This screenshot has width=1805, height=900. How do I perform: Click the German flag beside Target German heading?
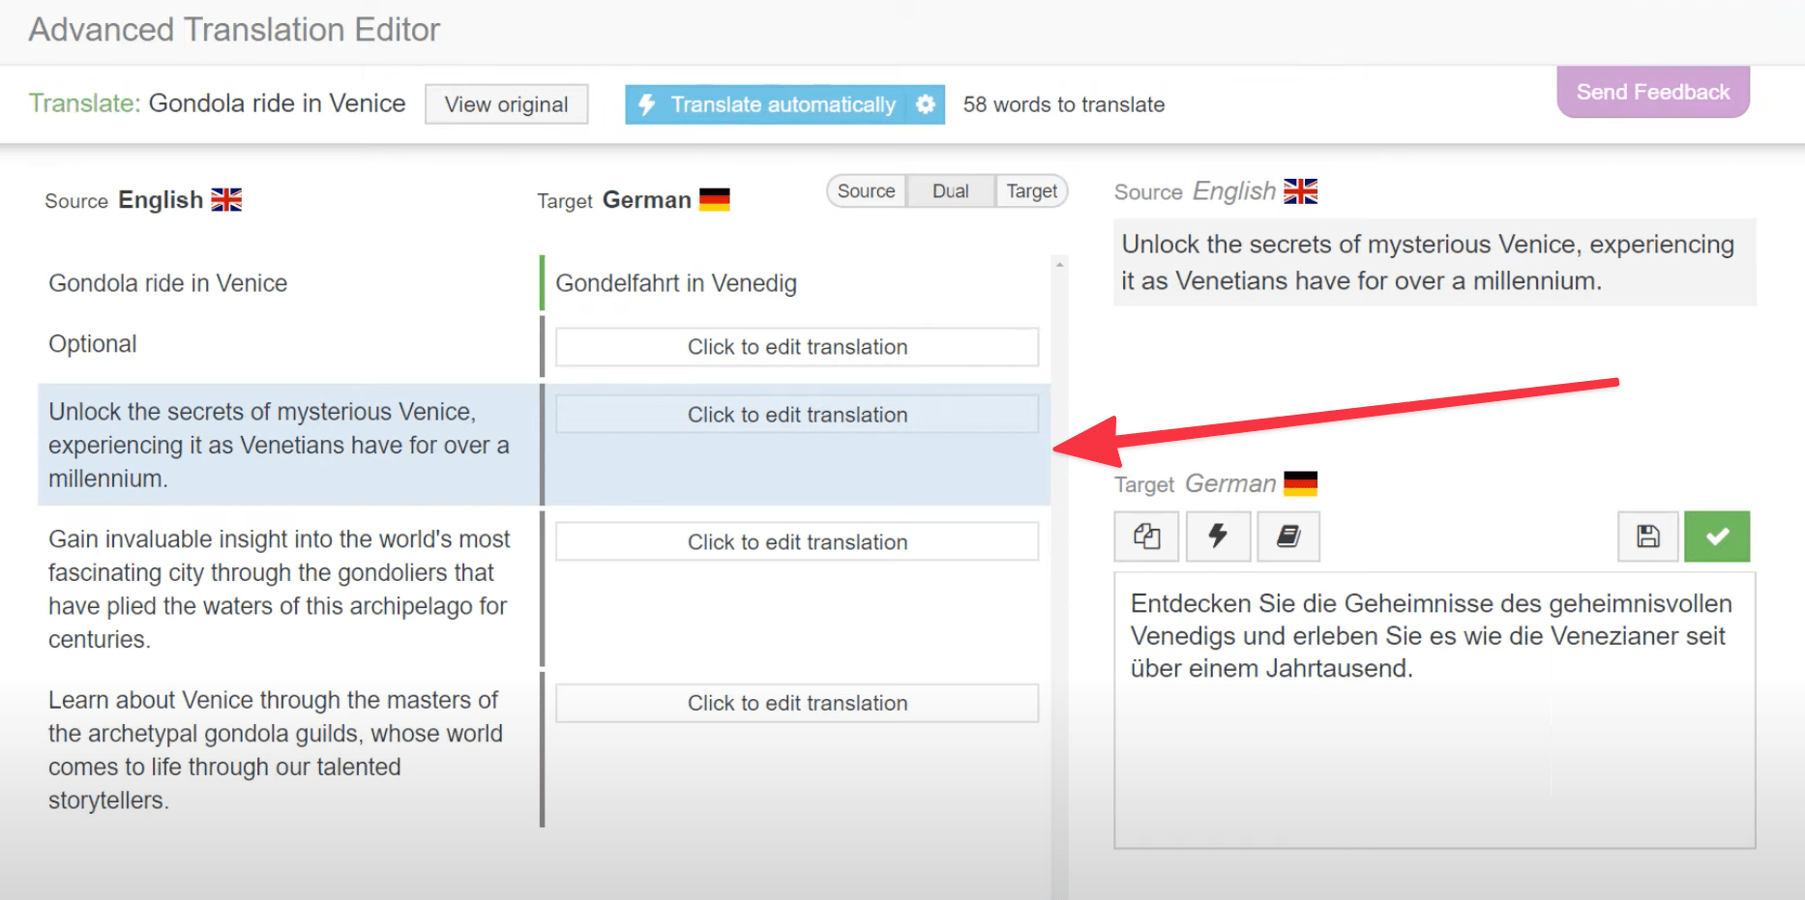click(x=1301, y=482)
